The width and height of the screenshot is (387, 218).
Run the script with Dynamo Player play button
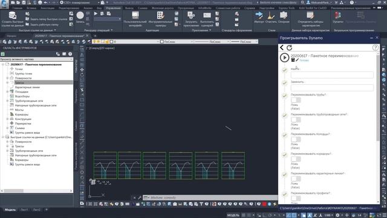coord(284,58)
